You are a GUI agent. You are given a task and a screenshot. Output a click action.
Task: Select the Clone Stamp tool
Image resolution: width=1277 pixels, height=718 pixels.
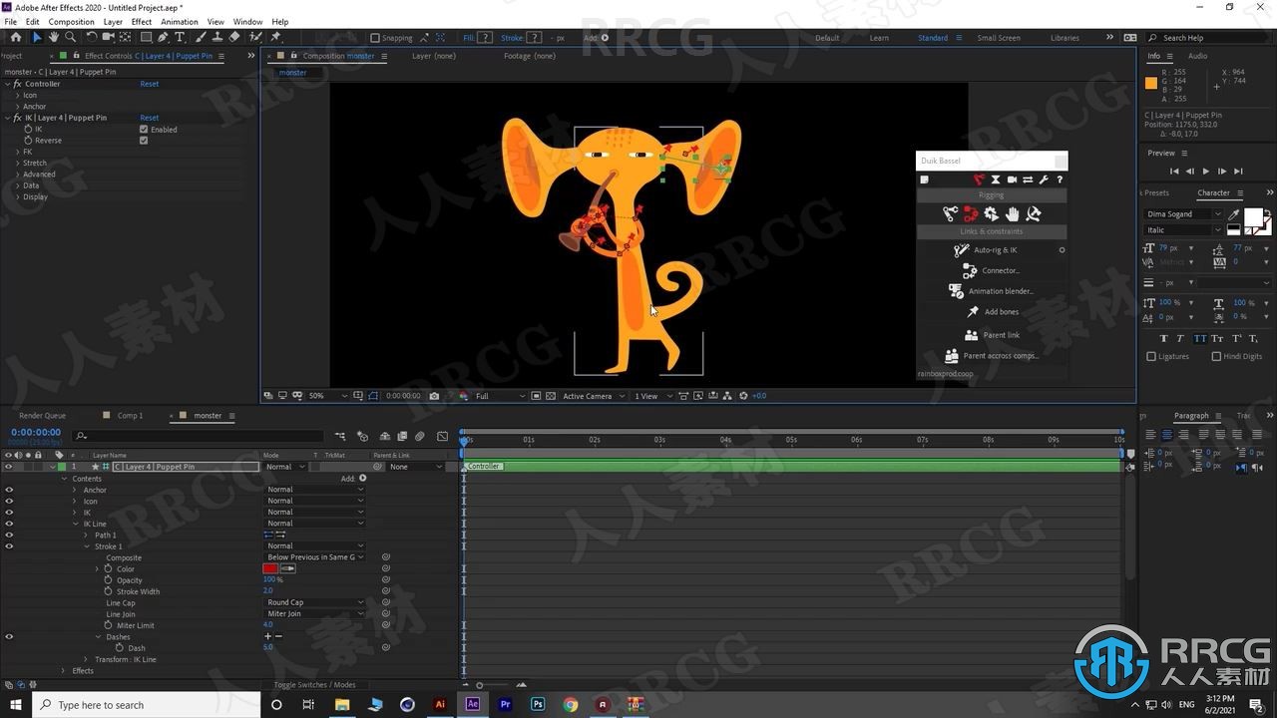pos(215,37)
